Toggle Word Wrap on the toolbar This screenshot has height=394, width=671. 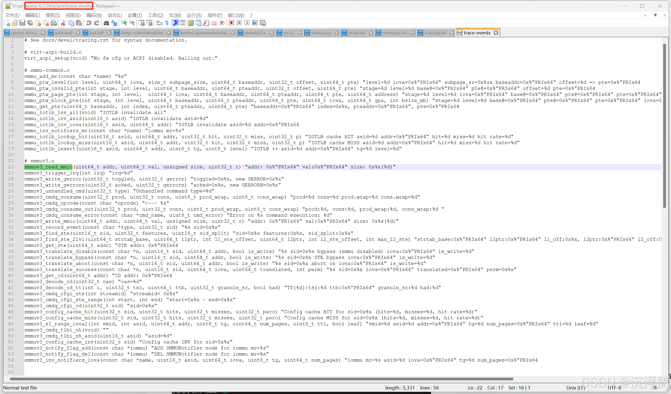pyautogui.click(x=159, y=23)
